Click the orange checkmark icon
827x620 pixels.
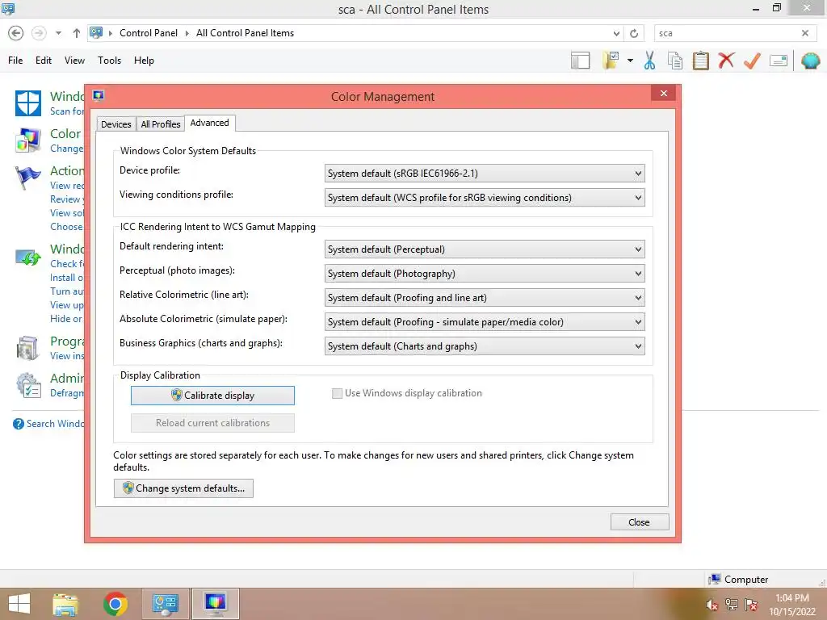[x=752, y=60]
